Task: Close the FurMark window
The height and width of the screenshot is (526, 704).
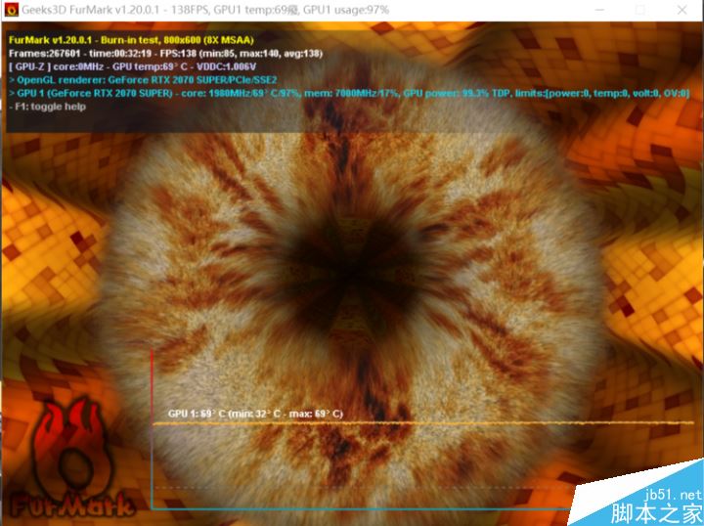Action: tap(682, 10)
